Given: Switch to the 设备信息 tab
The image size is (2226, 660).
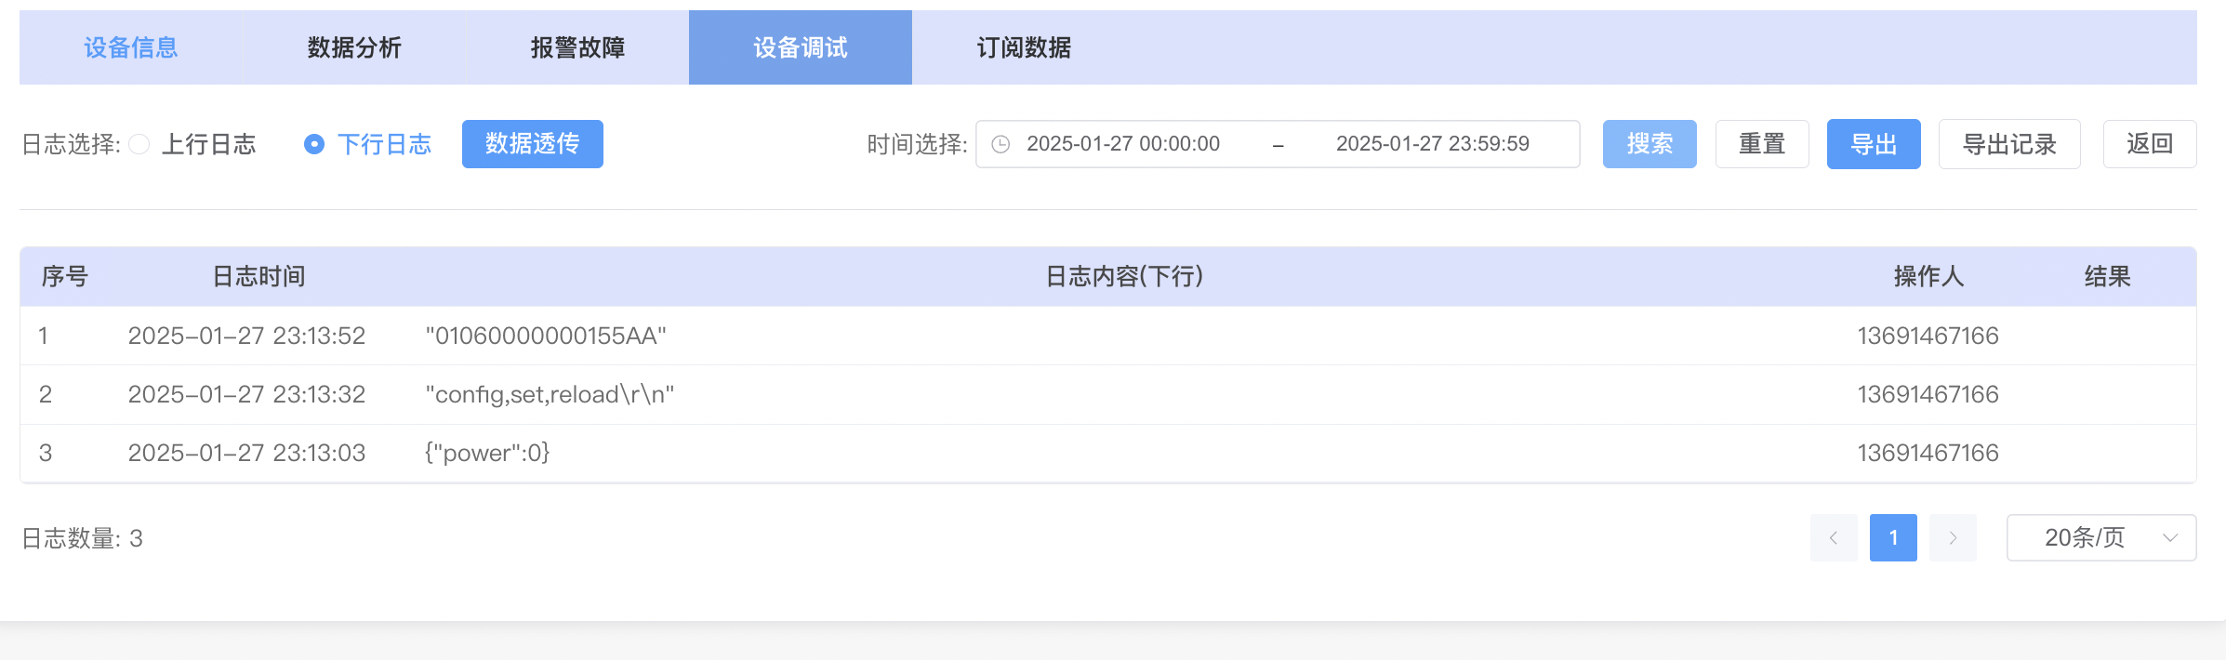Looking at the screenshot, I should 131,47.
